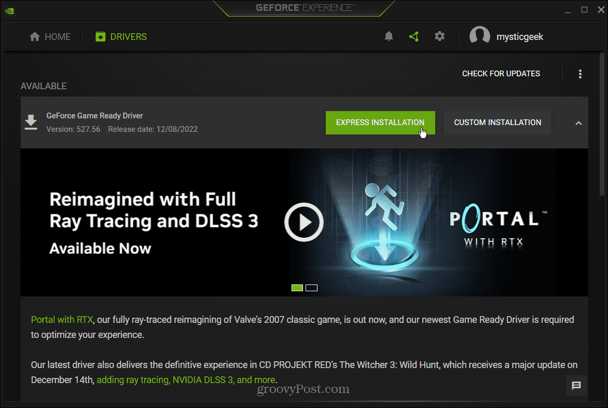Open the mysticgeek account menu
This screenshot has height=408, width=608.
(520, 37)
